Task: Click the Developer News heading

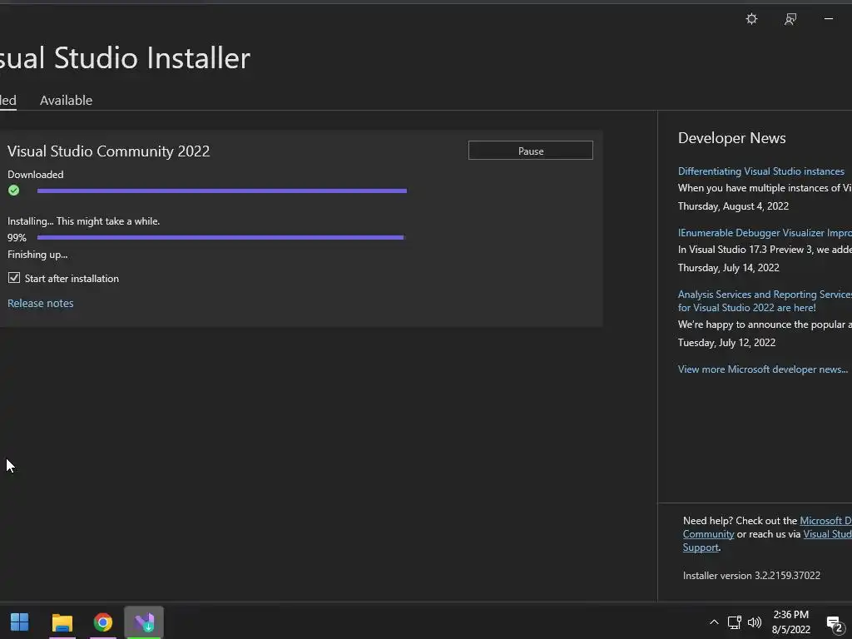Action: pos(731,138)
